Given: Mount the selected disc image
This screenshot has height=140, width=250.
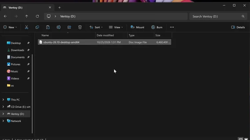Looking at the screenshot, I should click(137, 27).
